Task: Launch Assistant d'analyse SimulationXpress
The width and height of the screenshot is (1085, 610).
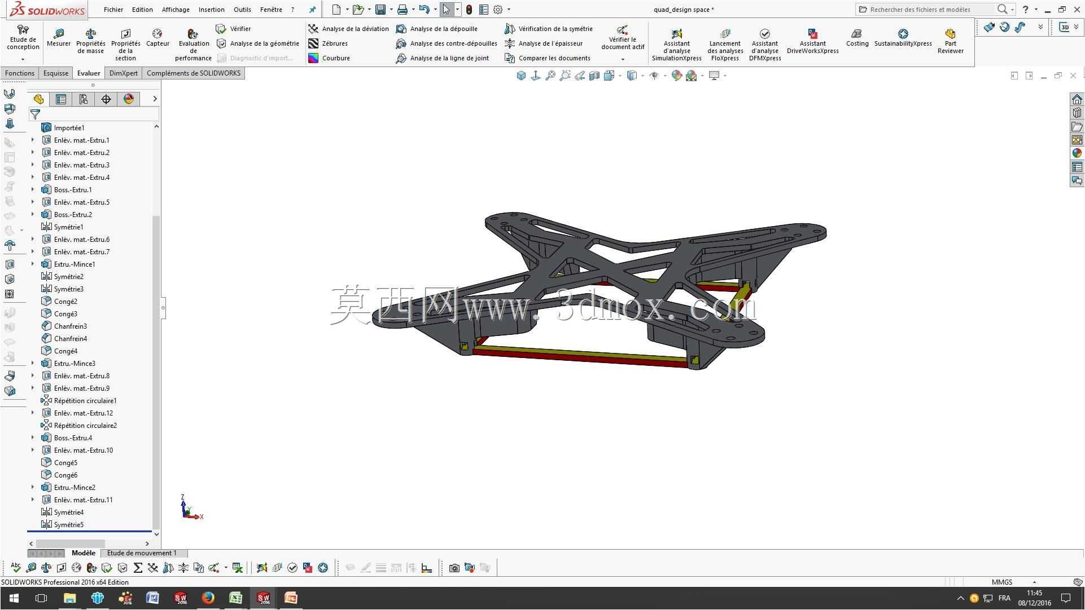Action: [676, 45]
